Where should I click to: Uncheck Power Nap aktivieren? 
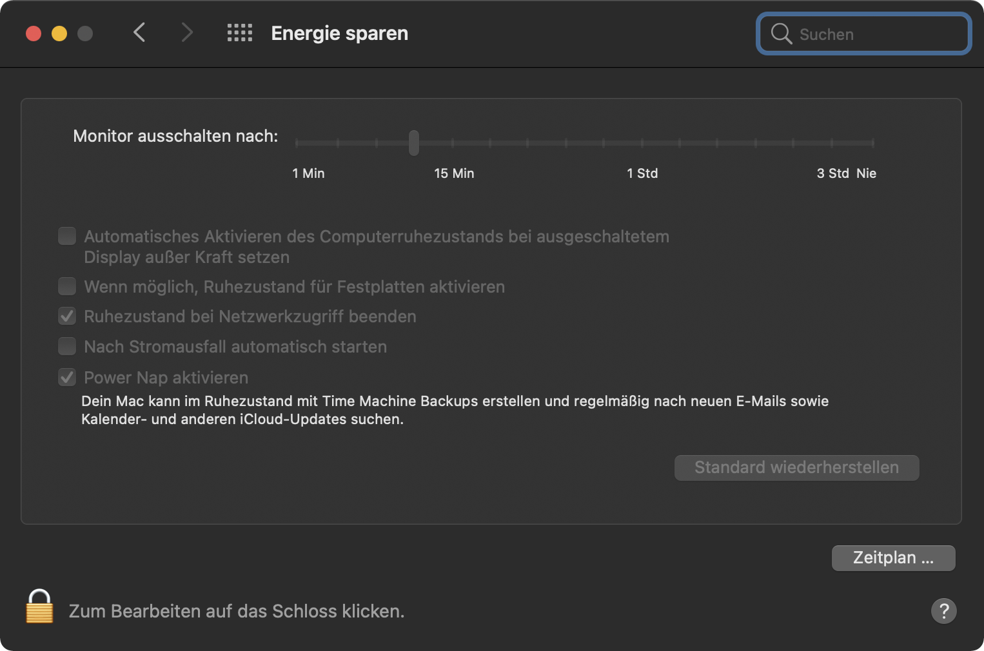pos(67,378)
